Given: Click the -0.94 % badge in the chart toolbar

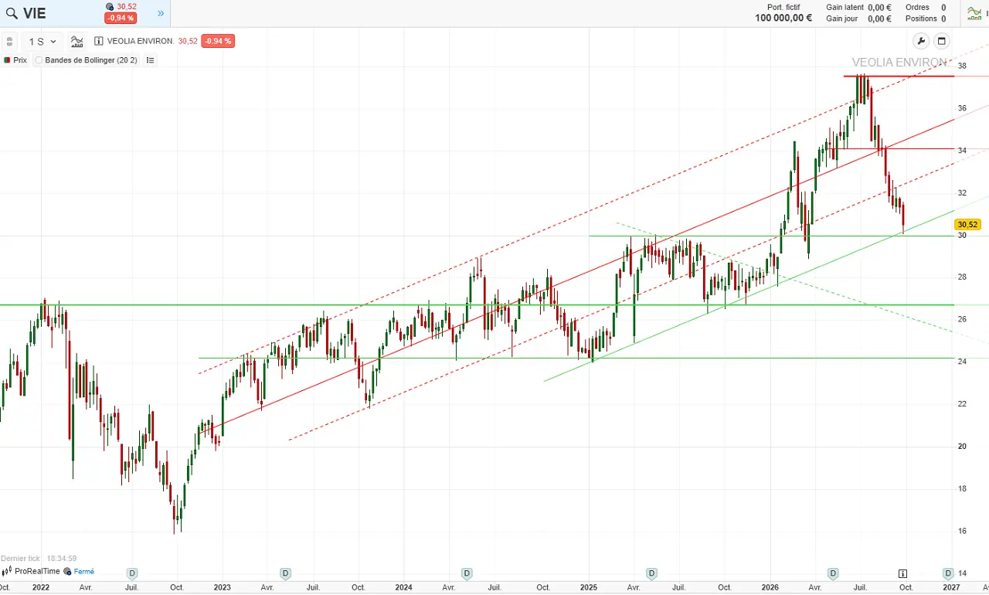Looking at the screenshot, I should click(218, 41).
